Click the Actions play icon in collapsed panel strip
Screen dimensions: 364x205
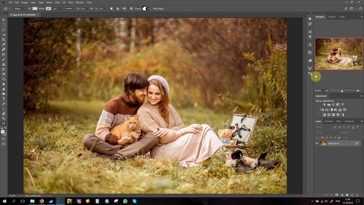[310, 19]
